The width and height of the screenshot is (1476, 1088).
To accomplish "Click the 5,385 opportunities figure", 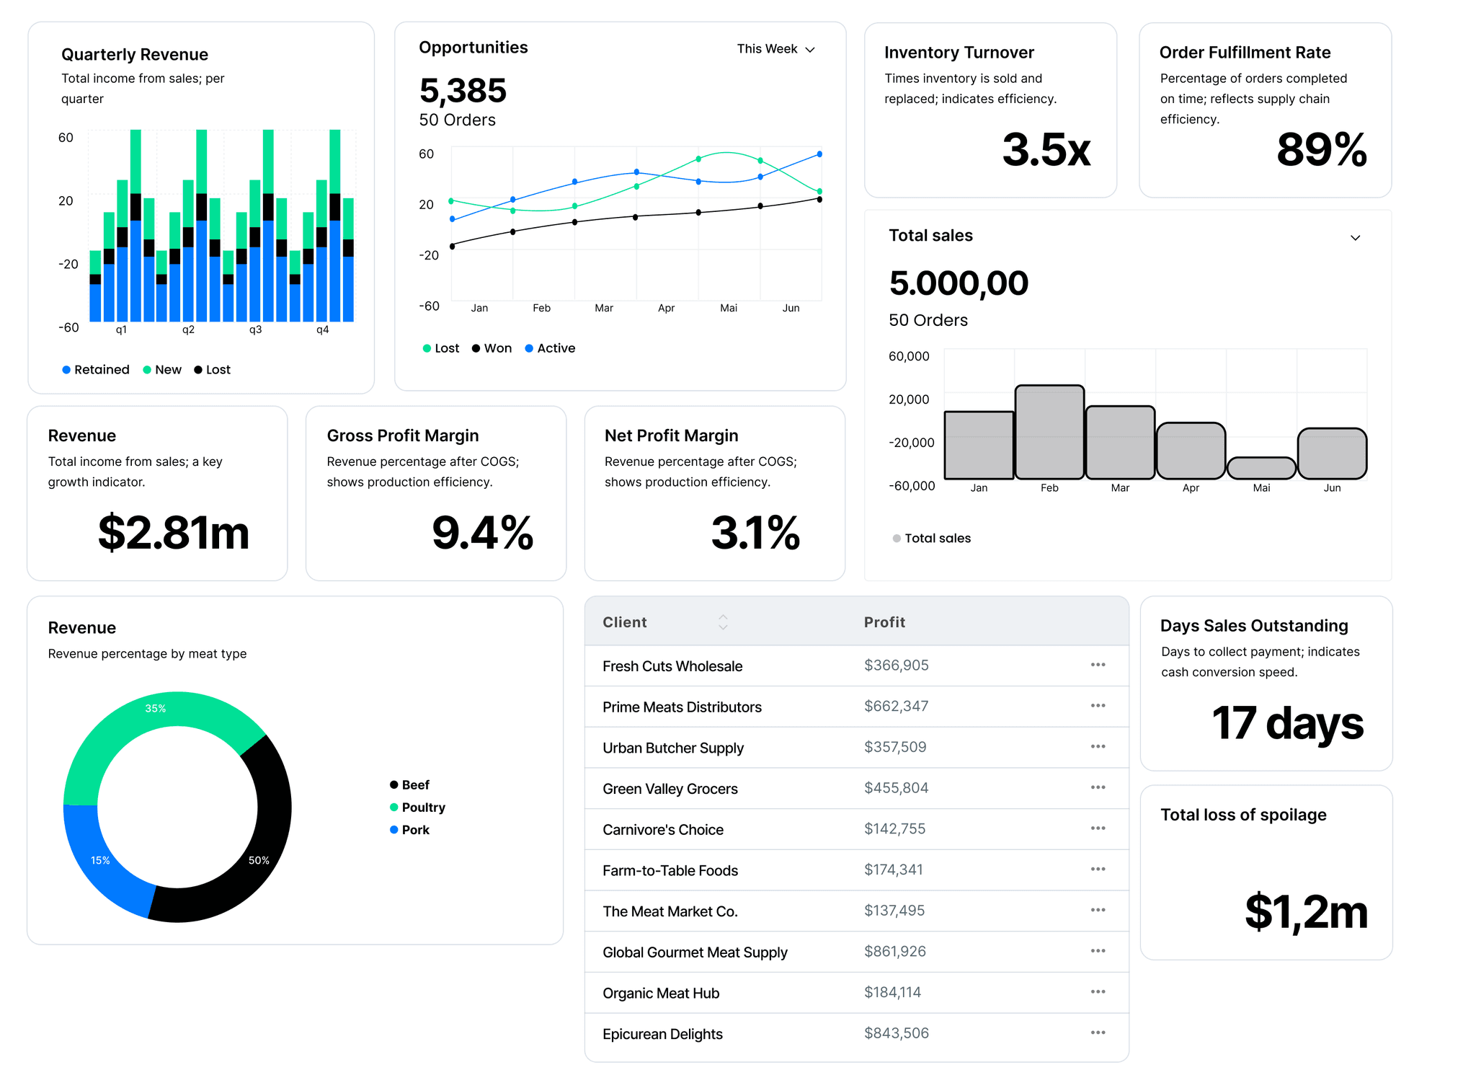I will pyautogui.click(x=463, y=91).
